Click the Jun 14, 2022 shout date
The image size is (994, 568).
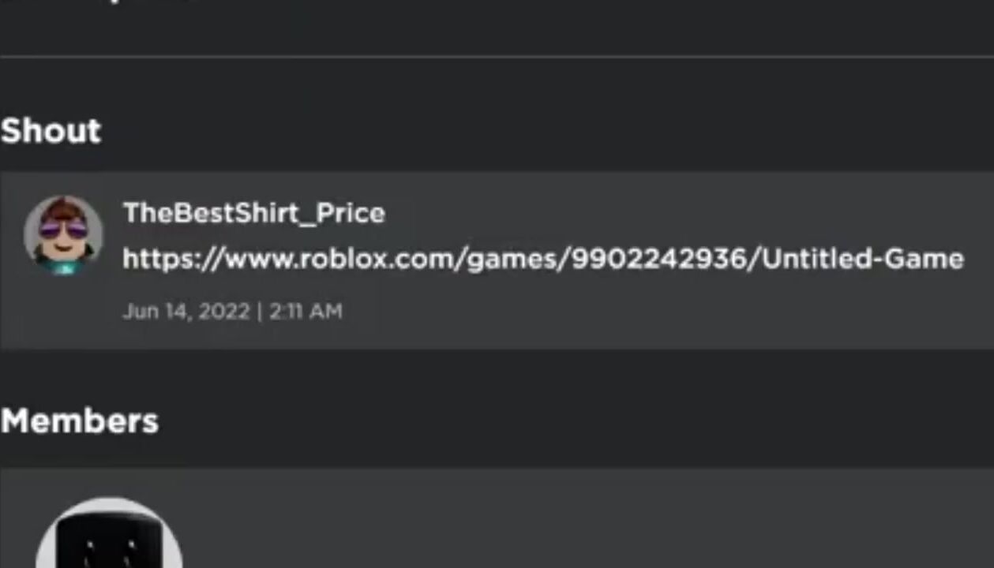[186, 311]
